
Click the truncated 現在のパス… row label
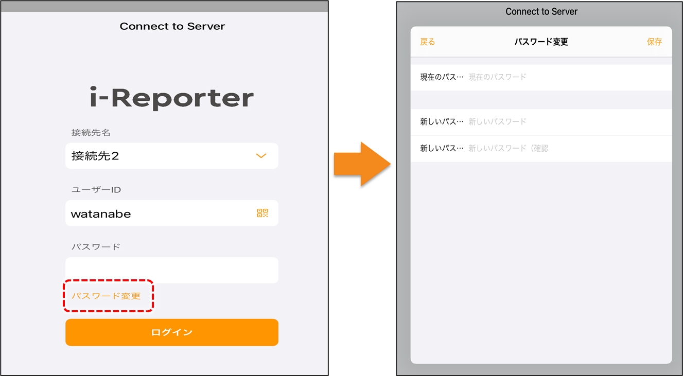click(x=442, y=77)
